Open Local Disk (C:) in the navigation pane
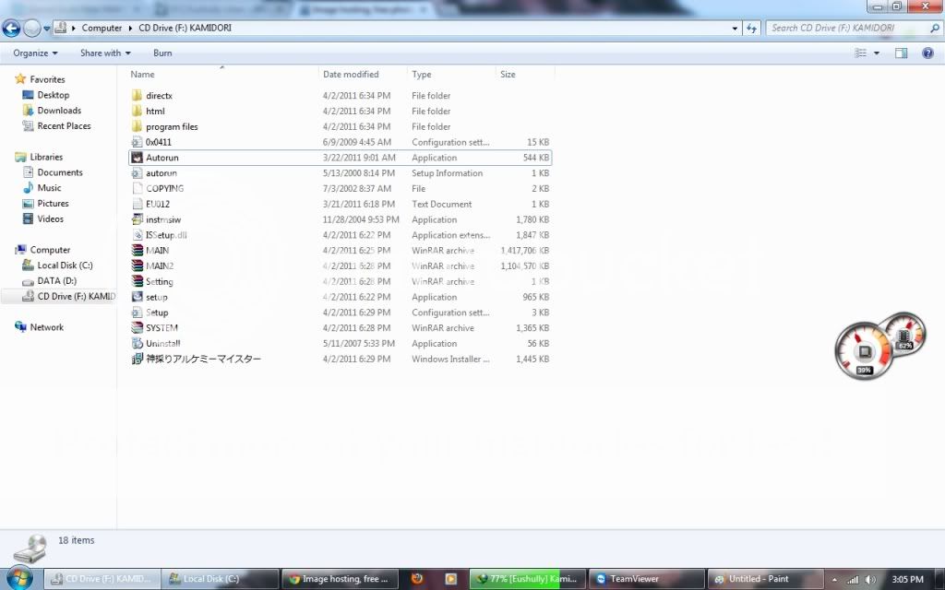Screen dimensions: 945x590 click(65, 265)
